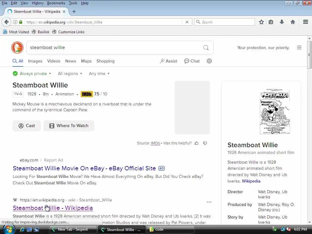Stop loading with the address bar X

click(187, 22)
